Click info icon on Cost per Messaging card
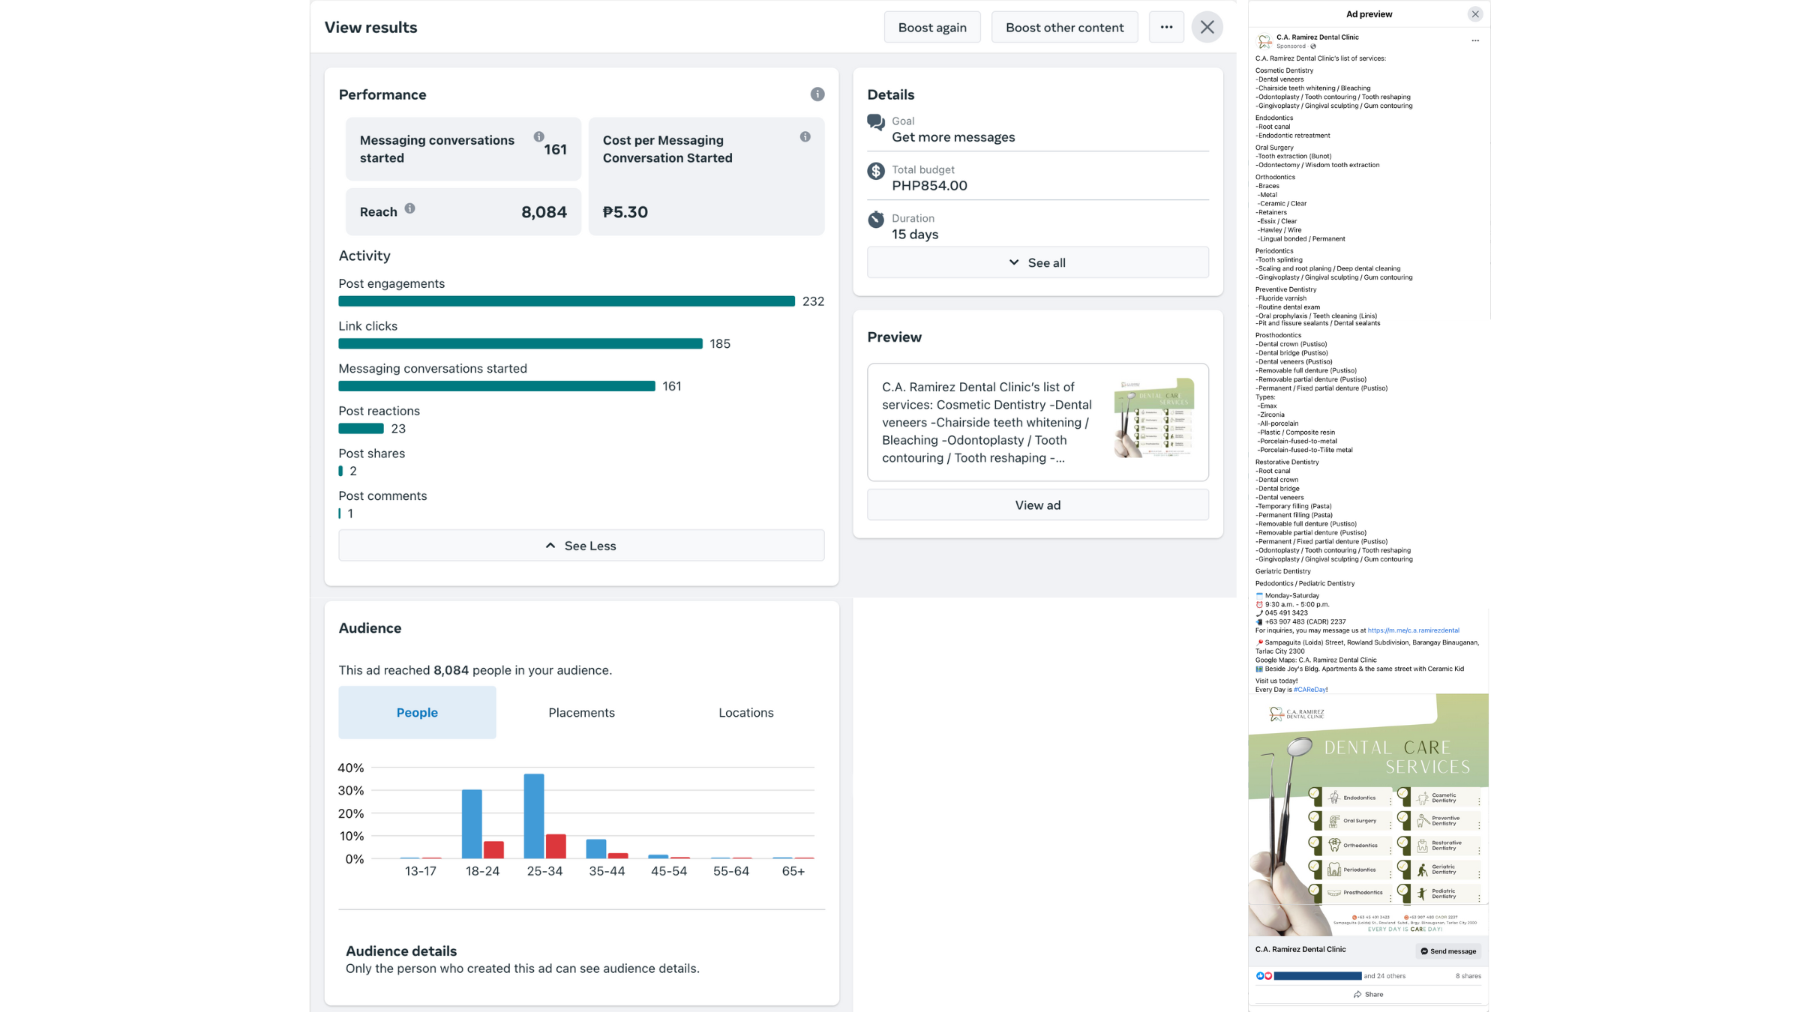The width and height of the screenshot is (1800, 1012). pos(805,137)
